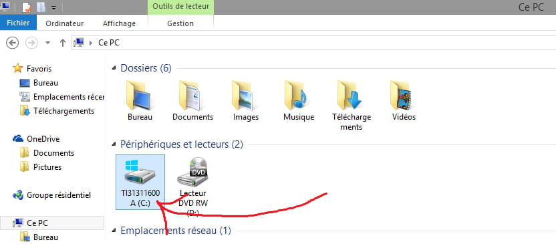The width and height of the screenshot is (556, 244).
Task: Expand the address bar path chevron before Ce PC
Action: coord(91,43)
